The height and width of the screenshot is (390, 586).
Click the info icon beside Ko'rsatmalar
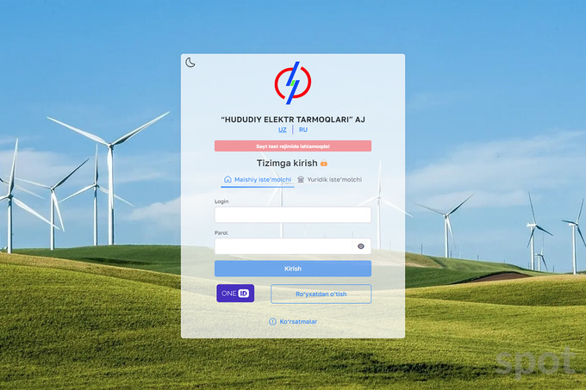tap(272, 322)
